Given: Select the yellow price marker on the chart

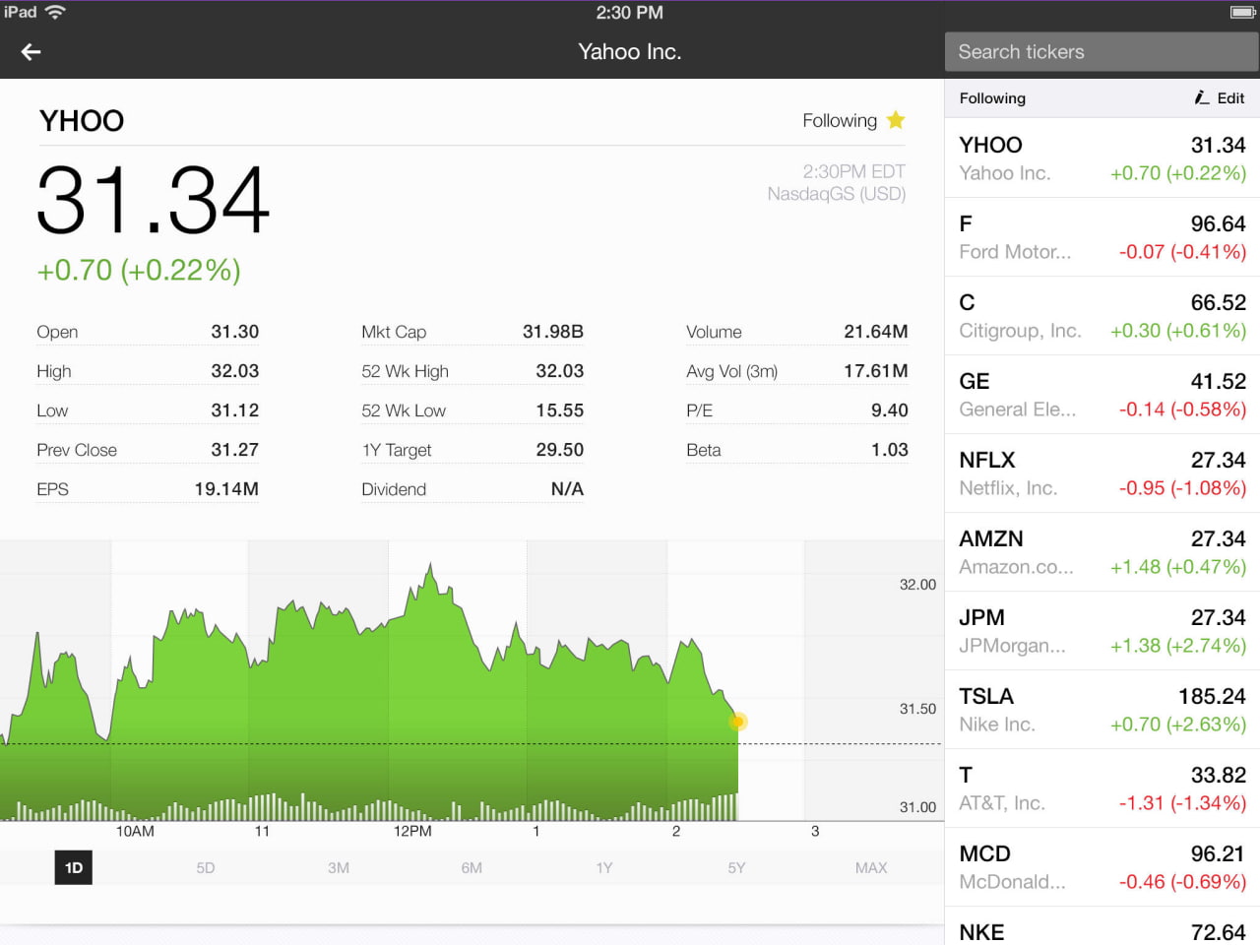Looking at the screenshot, I should pos(738,721).
